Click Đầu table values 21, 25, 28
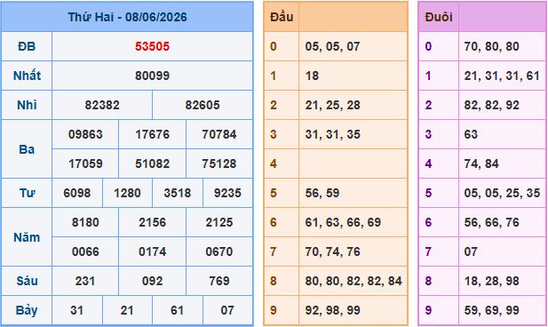 (x=332, y=105)
